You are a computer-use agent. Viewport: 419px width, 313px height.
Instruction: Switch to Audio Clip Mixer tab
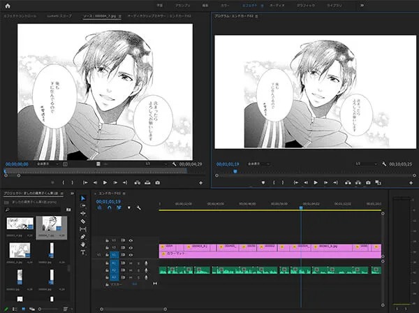[x=159, y=16]
